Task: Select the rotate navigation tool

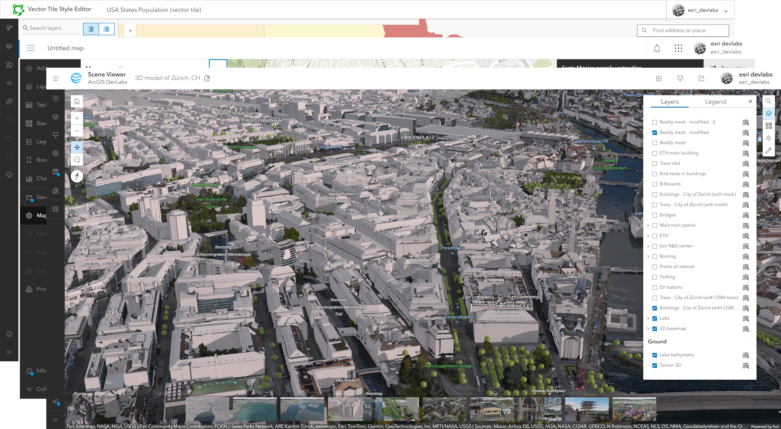Action: click(x=77, y=160)
